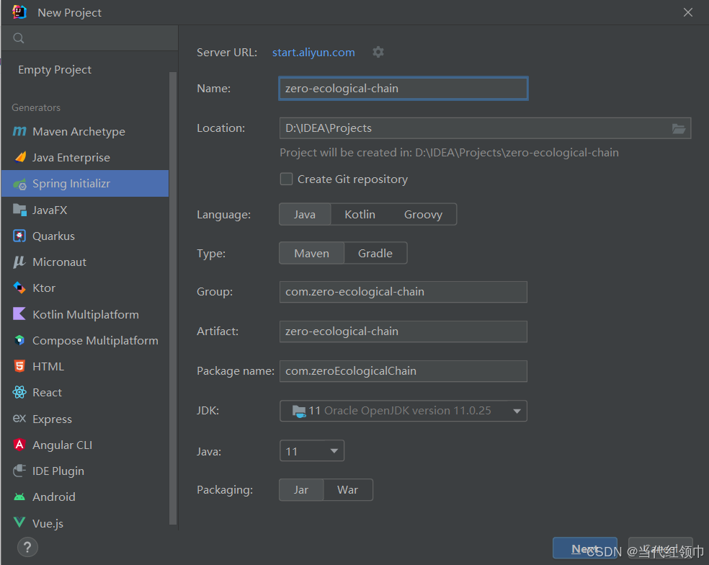This screenshot has width=709, height=565.
Task: Click the JavaFX folder icon
Action: coord(19,210)
